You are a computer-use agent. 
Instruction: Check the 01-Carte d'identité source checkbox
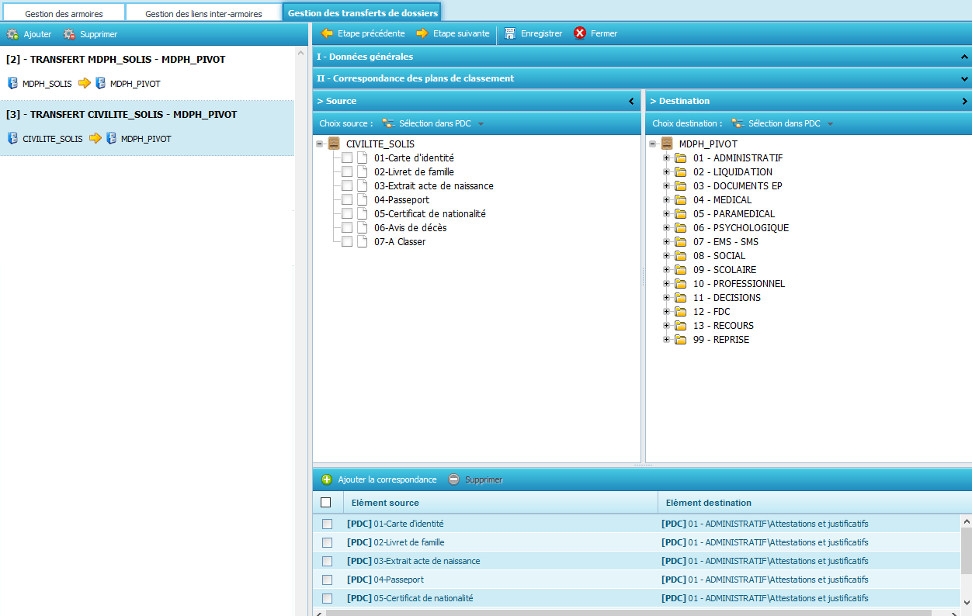(x=347, y=158)
